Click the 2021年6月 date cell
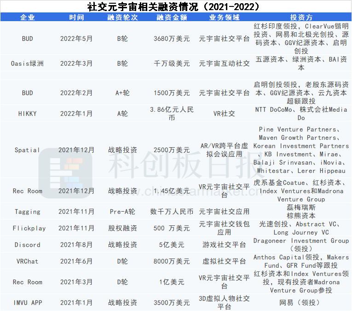This screenshot has width=352, height=311. coord(76,261)
